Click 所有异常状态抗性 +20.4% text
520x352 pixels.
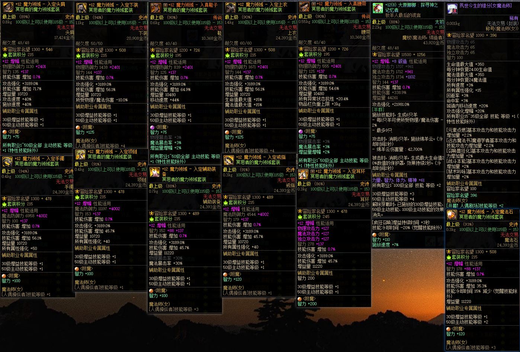point(323,99)
